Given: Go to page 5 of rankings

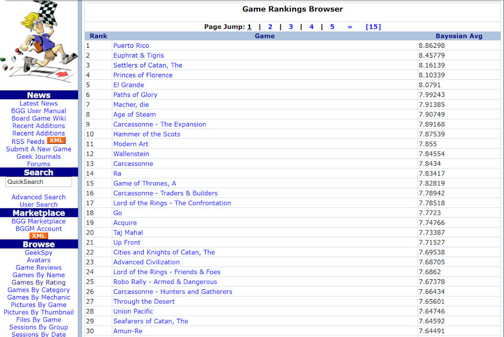Looking at the screenshot, I should click(332, 27).
